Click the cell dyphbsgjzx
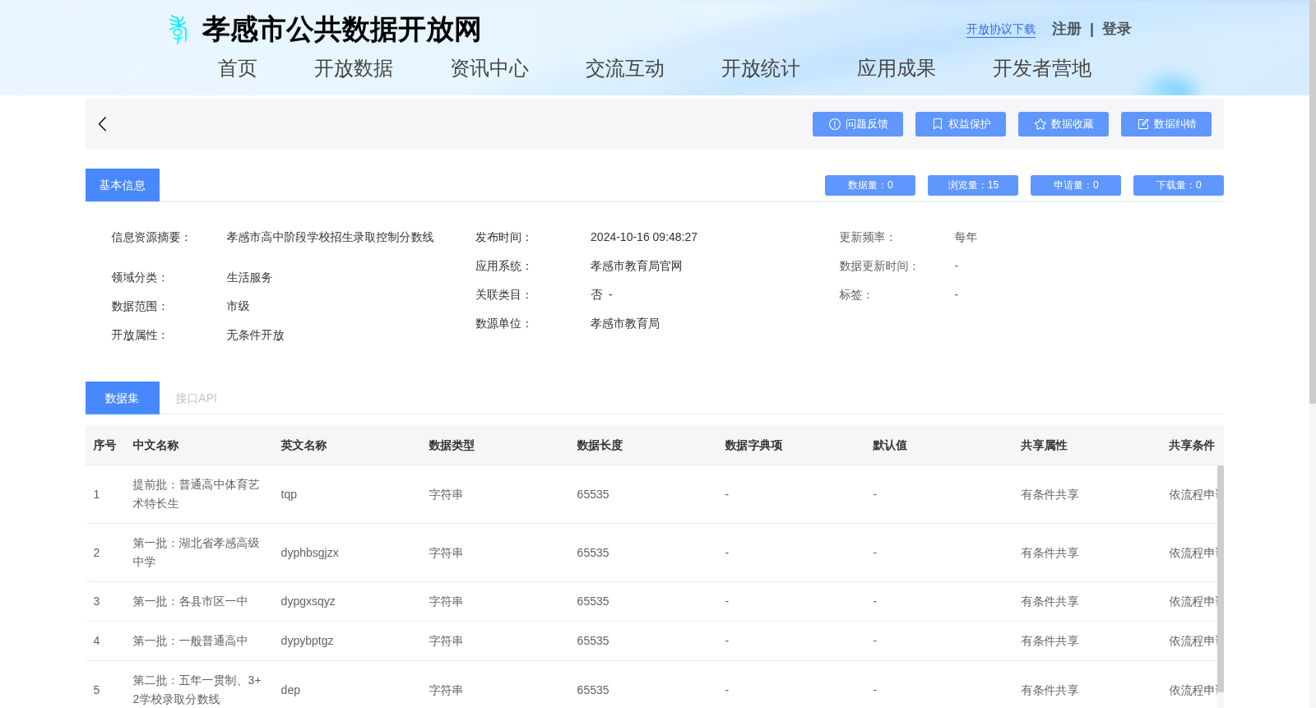The width and height of the screenshot is (1316, 708). 309,553
